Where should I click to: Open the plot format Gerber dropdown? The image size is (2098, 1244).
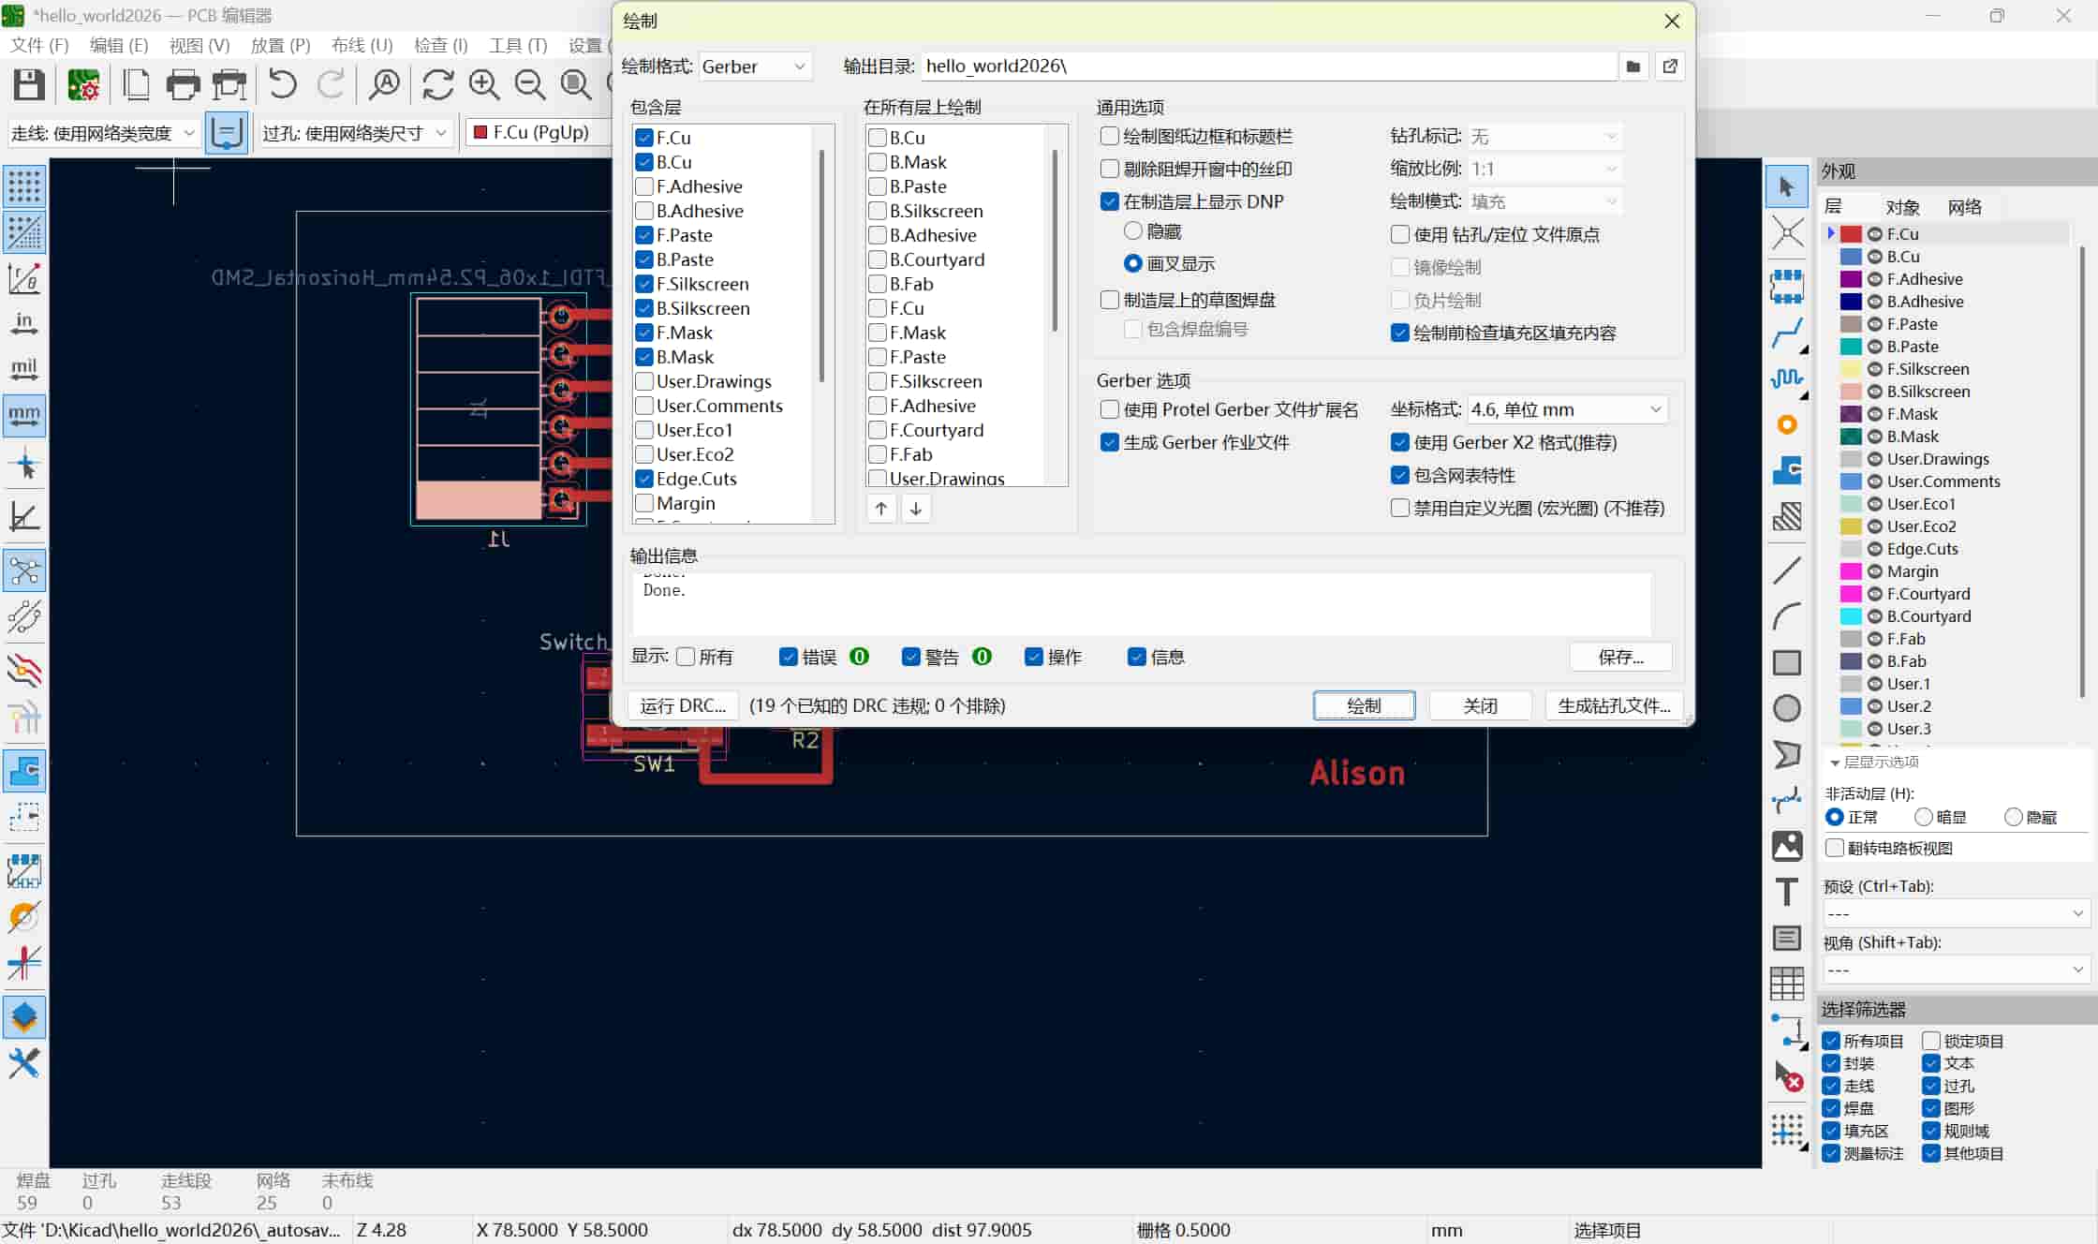[x=754, y=67]
